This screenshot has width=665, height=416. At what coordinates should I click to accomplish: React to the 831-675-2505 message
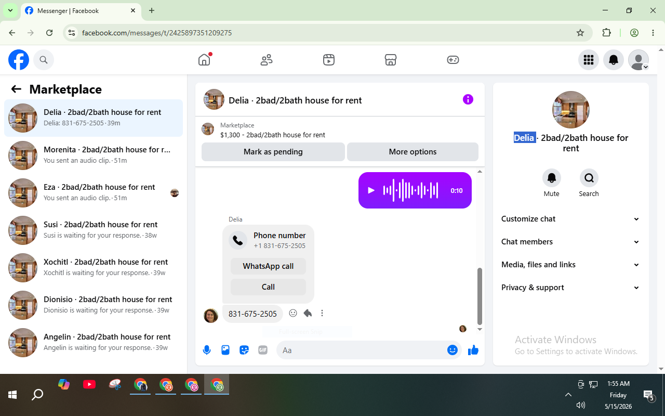293,313
